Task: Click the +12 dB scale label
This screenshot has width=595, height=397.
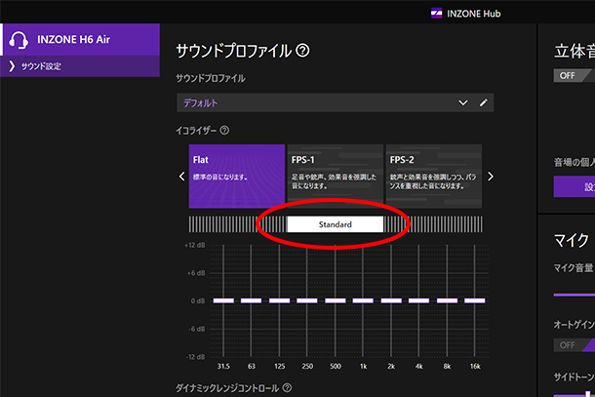Action: pos(195,245)
